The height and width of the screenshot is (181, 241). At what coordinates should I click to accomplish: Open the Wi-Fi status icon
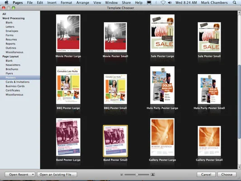pyautogui.click(x=163, y=3)
